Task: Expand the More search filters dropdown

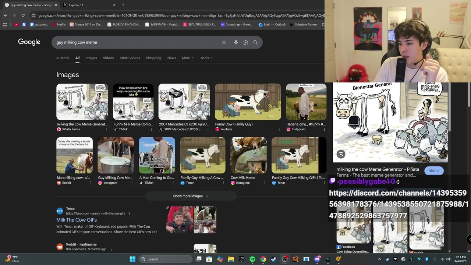Action: pyautogui.click(x=188, y=58)
